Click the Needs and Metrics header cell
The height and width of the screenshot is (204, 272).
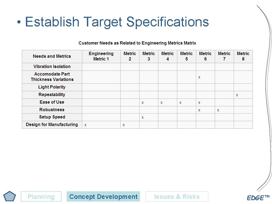click(x=52, y=56)
